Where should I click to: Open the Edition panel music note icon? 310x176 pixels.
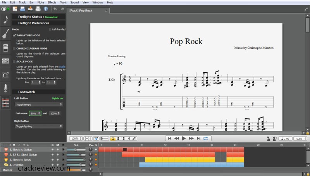[x=5, y=21]
